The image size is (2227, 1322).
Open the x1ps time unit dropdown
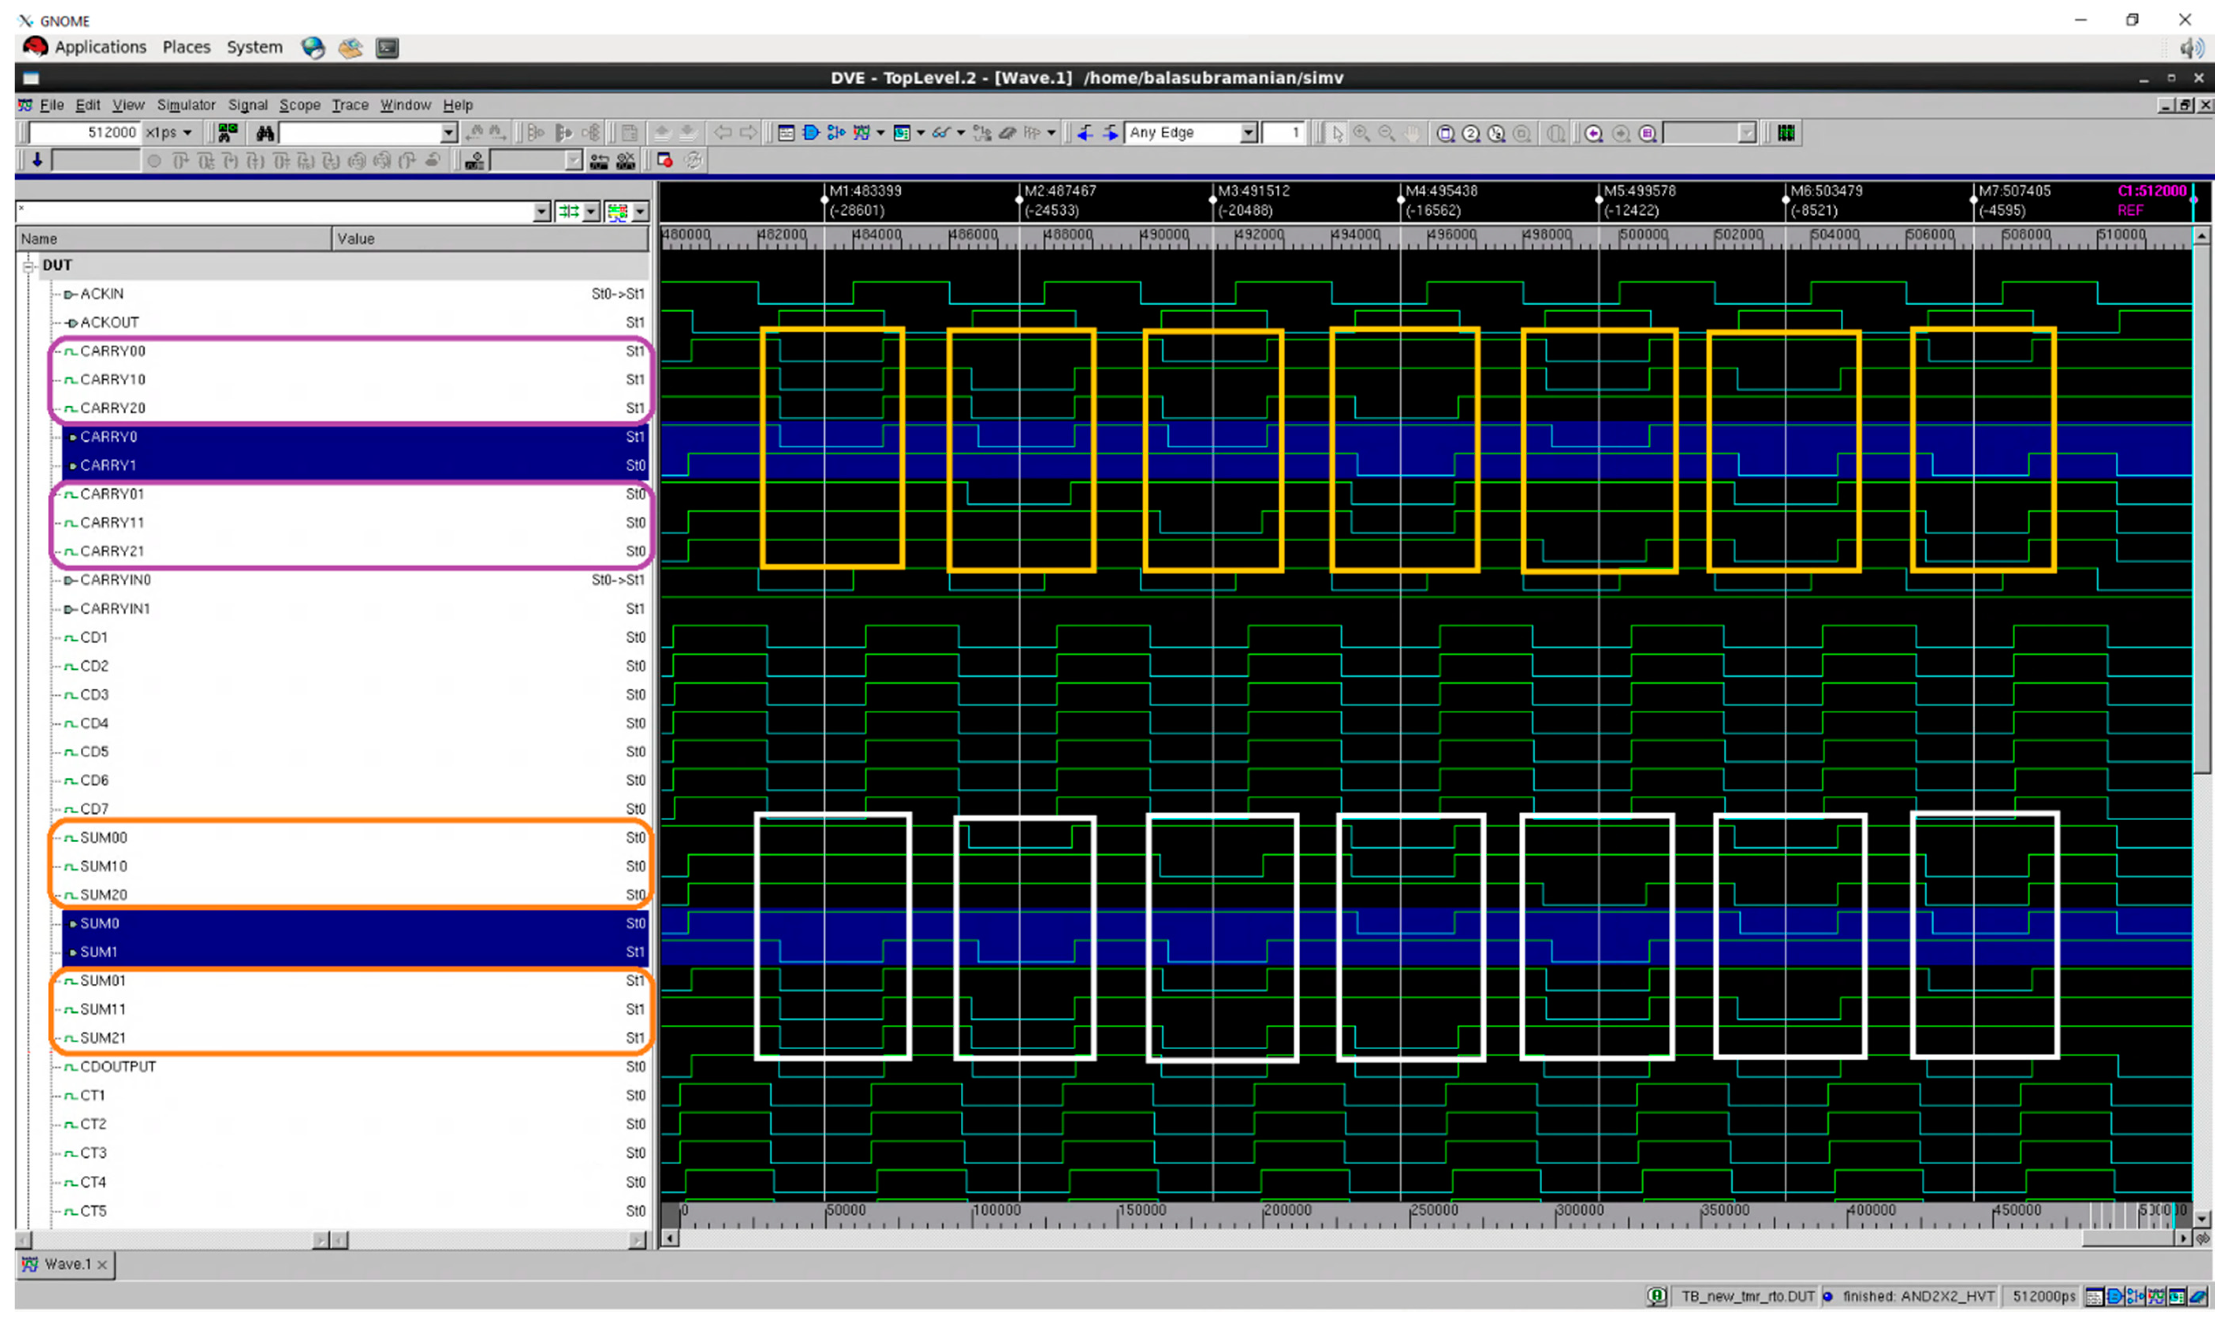pyautogui.click(x=187, y=134)
